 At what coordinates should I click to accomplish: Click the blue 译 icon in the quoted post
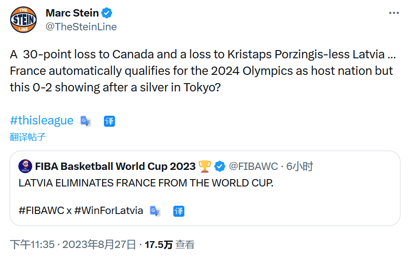178,211
